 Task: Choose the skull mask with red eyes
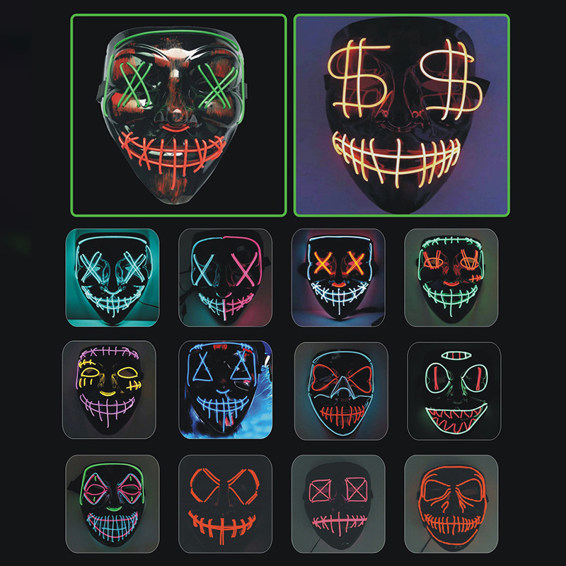tap(341, 391)
